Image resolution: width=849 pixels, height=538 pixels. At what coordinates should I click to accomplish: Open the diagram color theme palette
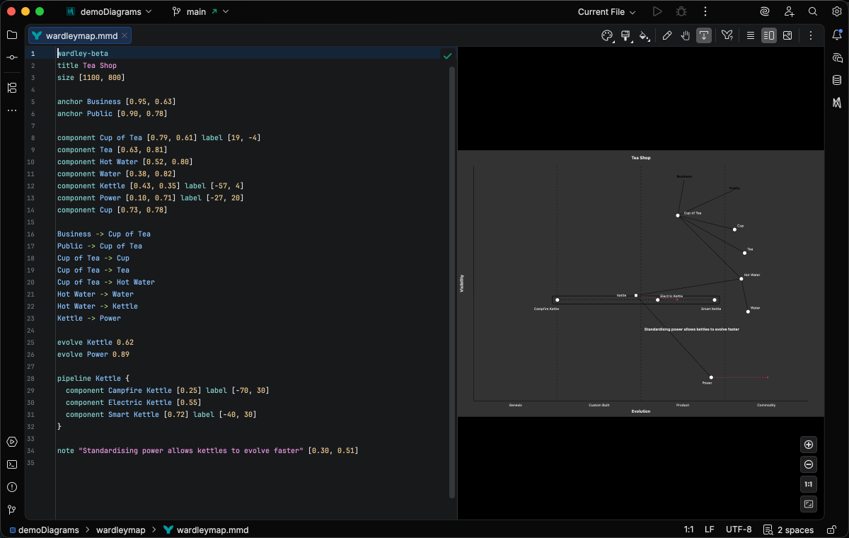[x=606, y=35]
